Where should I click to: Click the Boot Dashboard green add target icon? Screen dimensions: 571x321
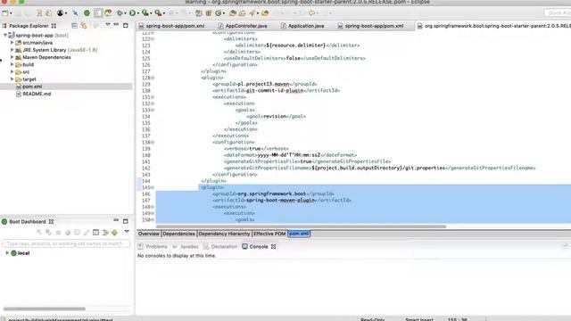(x=115, y=232)
